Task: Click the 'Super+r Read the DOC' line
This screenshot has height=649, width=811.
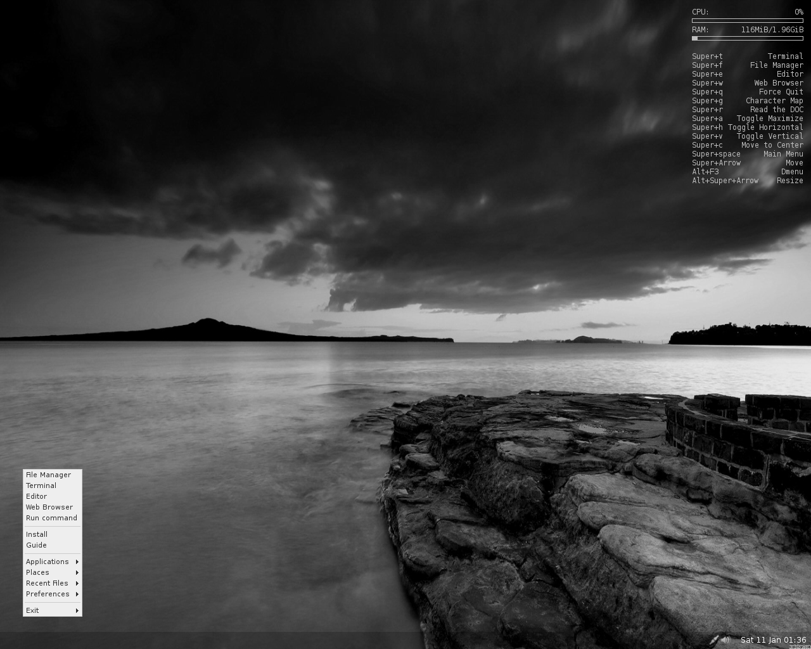Action: coord(748,110)
